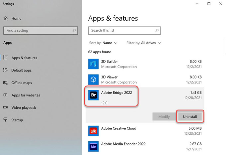Click the 3D Viewer cube icon
This screenshot has width=226, height=155.
(93, 79)
